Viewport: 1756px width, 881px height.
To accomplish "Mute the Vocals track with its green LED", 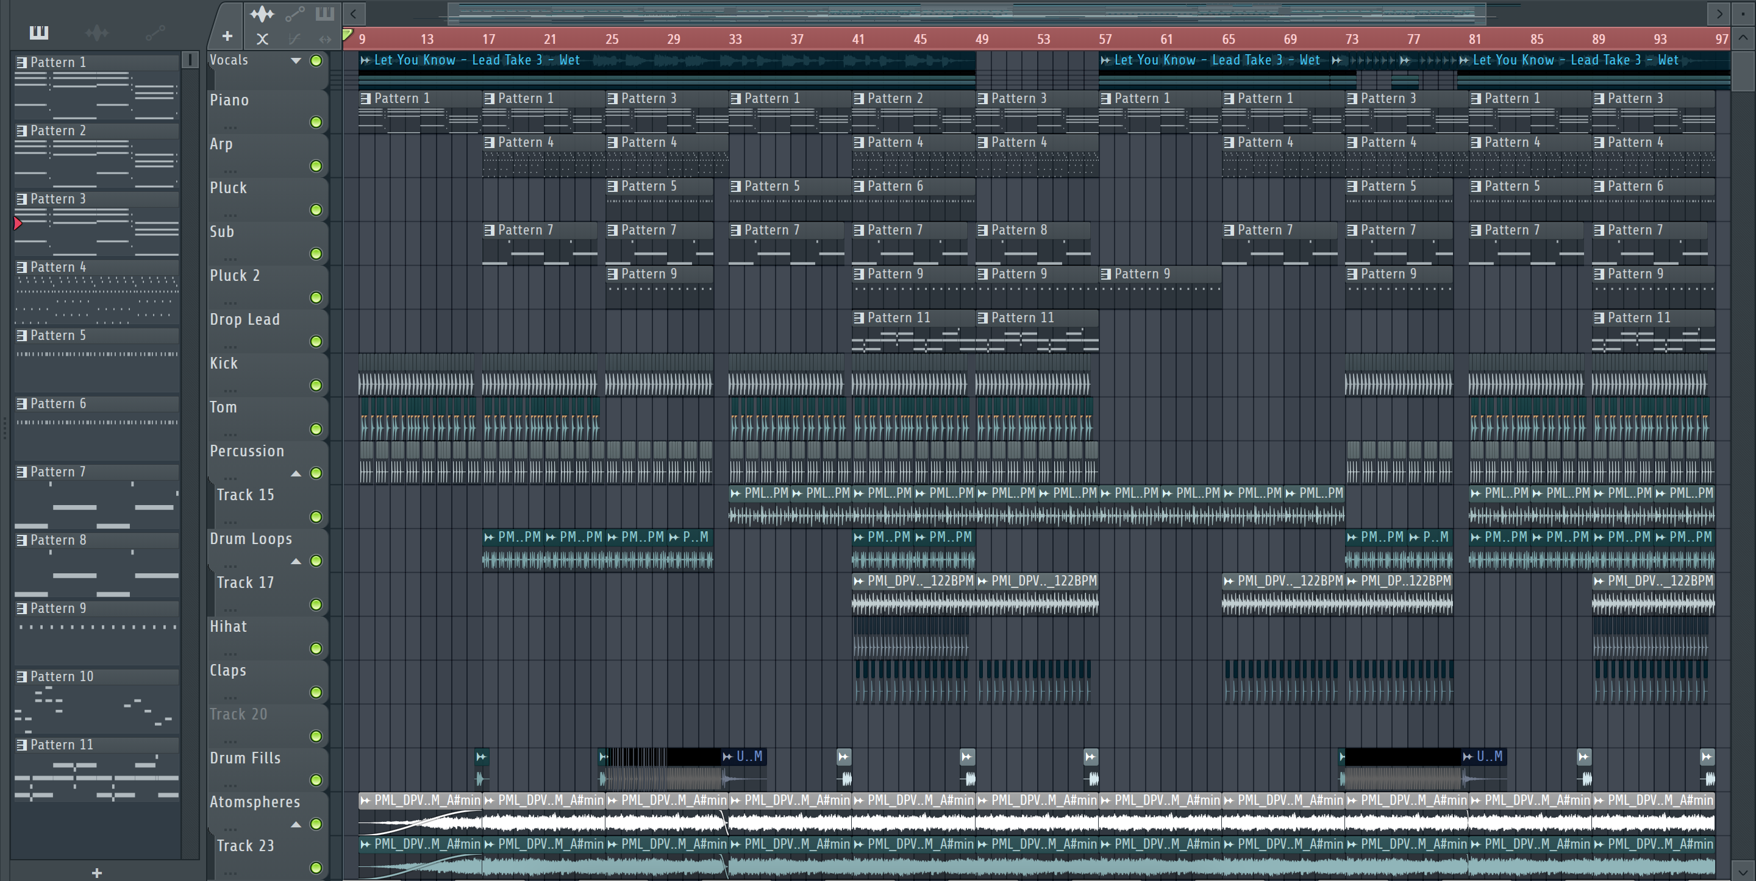I will [x=316, y=61].
